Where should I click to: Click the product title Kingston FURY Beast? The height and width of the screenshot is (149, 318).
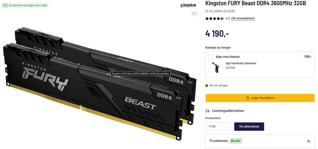pos(255,3)
